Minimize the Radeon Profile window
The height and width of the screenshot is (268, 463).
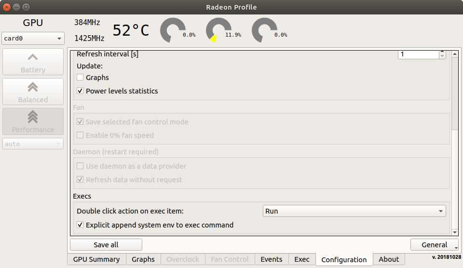pyautogui.click(x=16, y=7)
